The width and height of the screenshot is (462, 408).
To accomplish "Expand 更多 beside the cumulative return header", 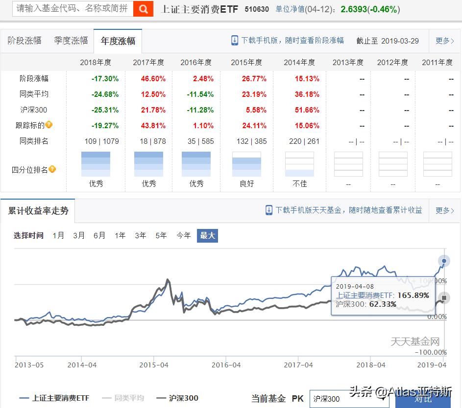I will click(444, 210).
